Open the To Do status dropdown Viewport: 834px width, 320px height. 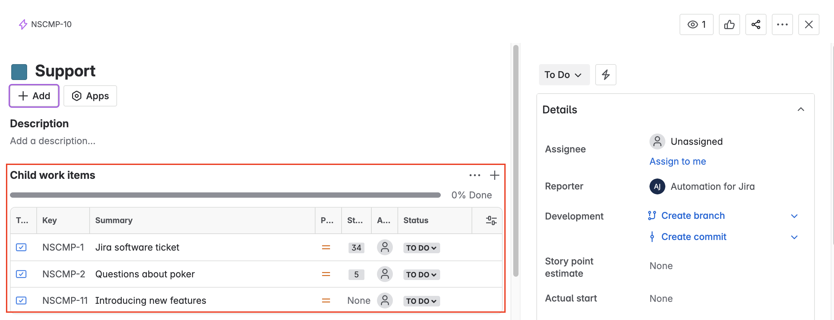pyautogui.click(x=564, y=75)
